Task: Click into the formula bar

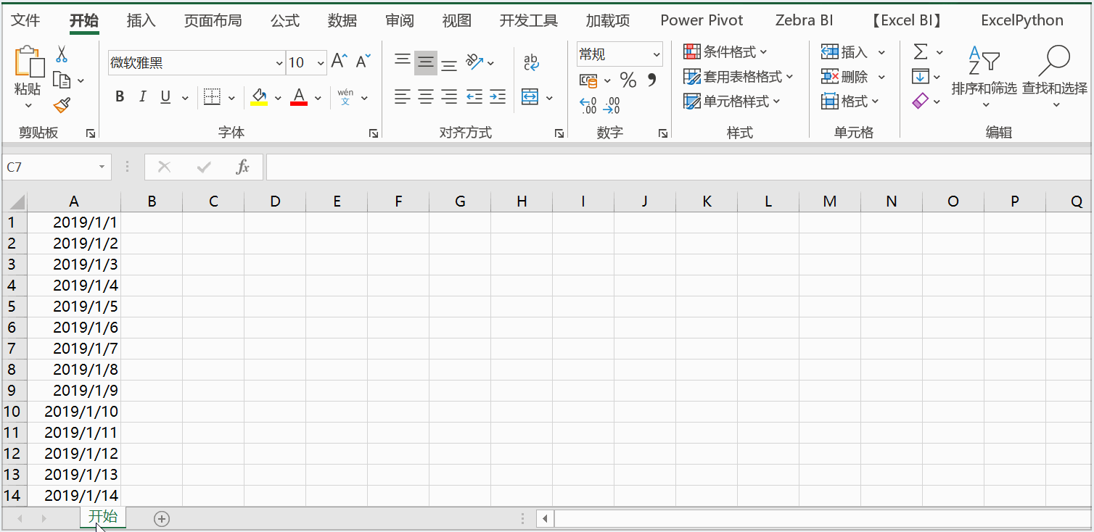Action: 678,167
